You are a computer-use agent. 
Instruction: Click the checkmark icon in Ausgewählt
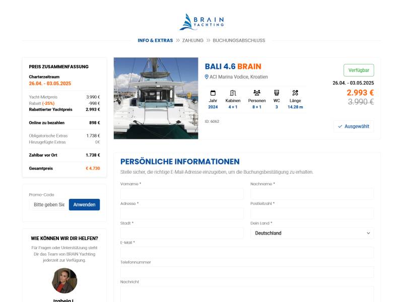[340, 126]
